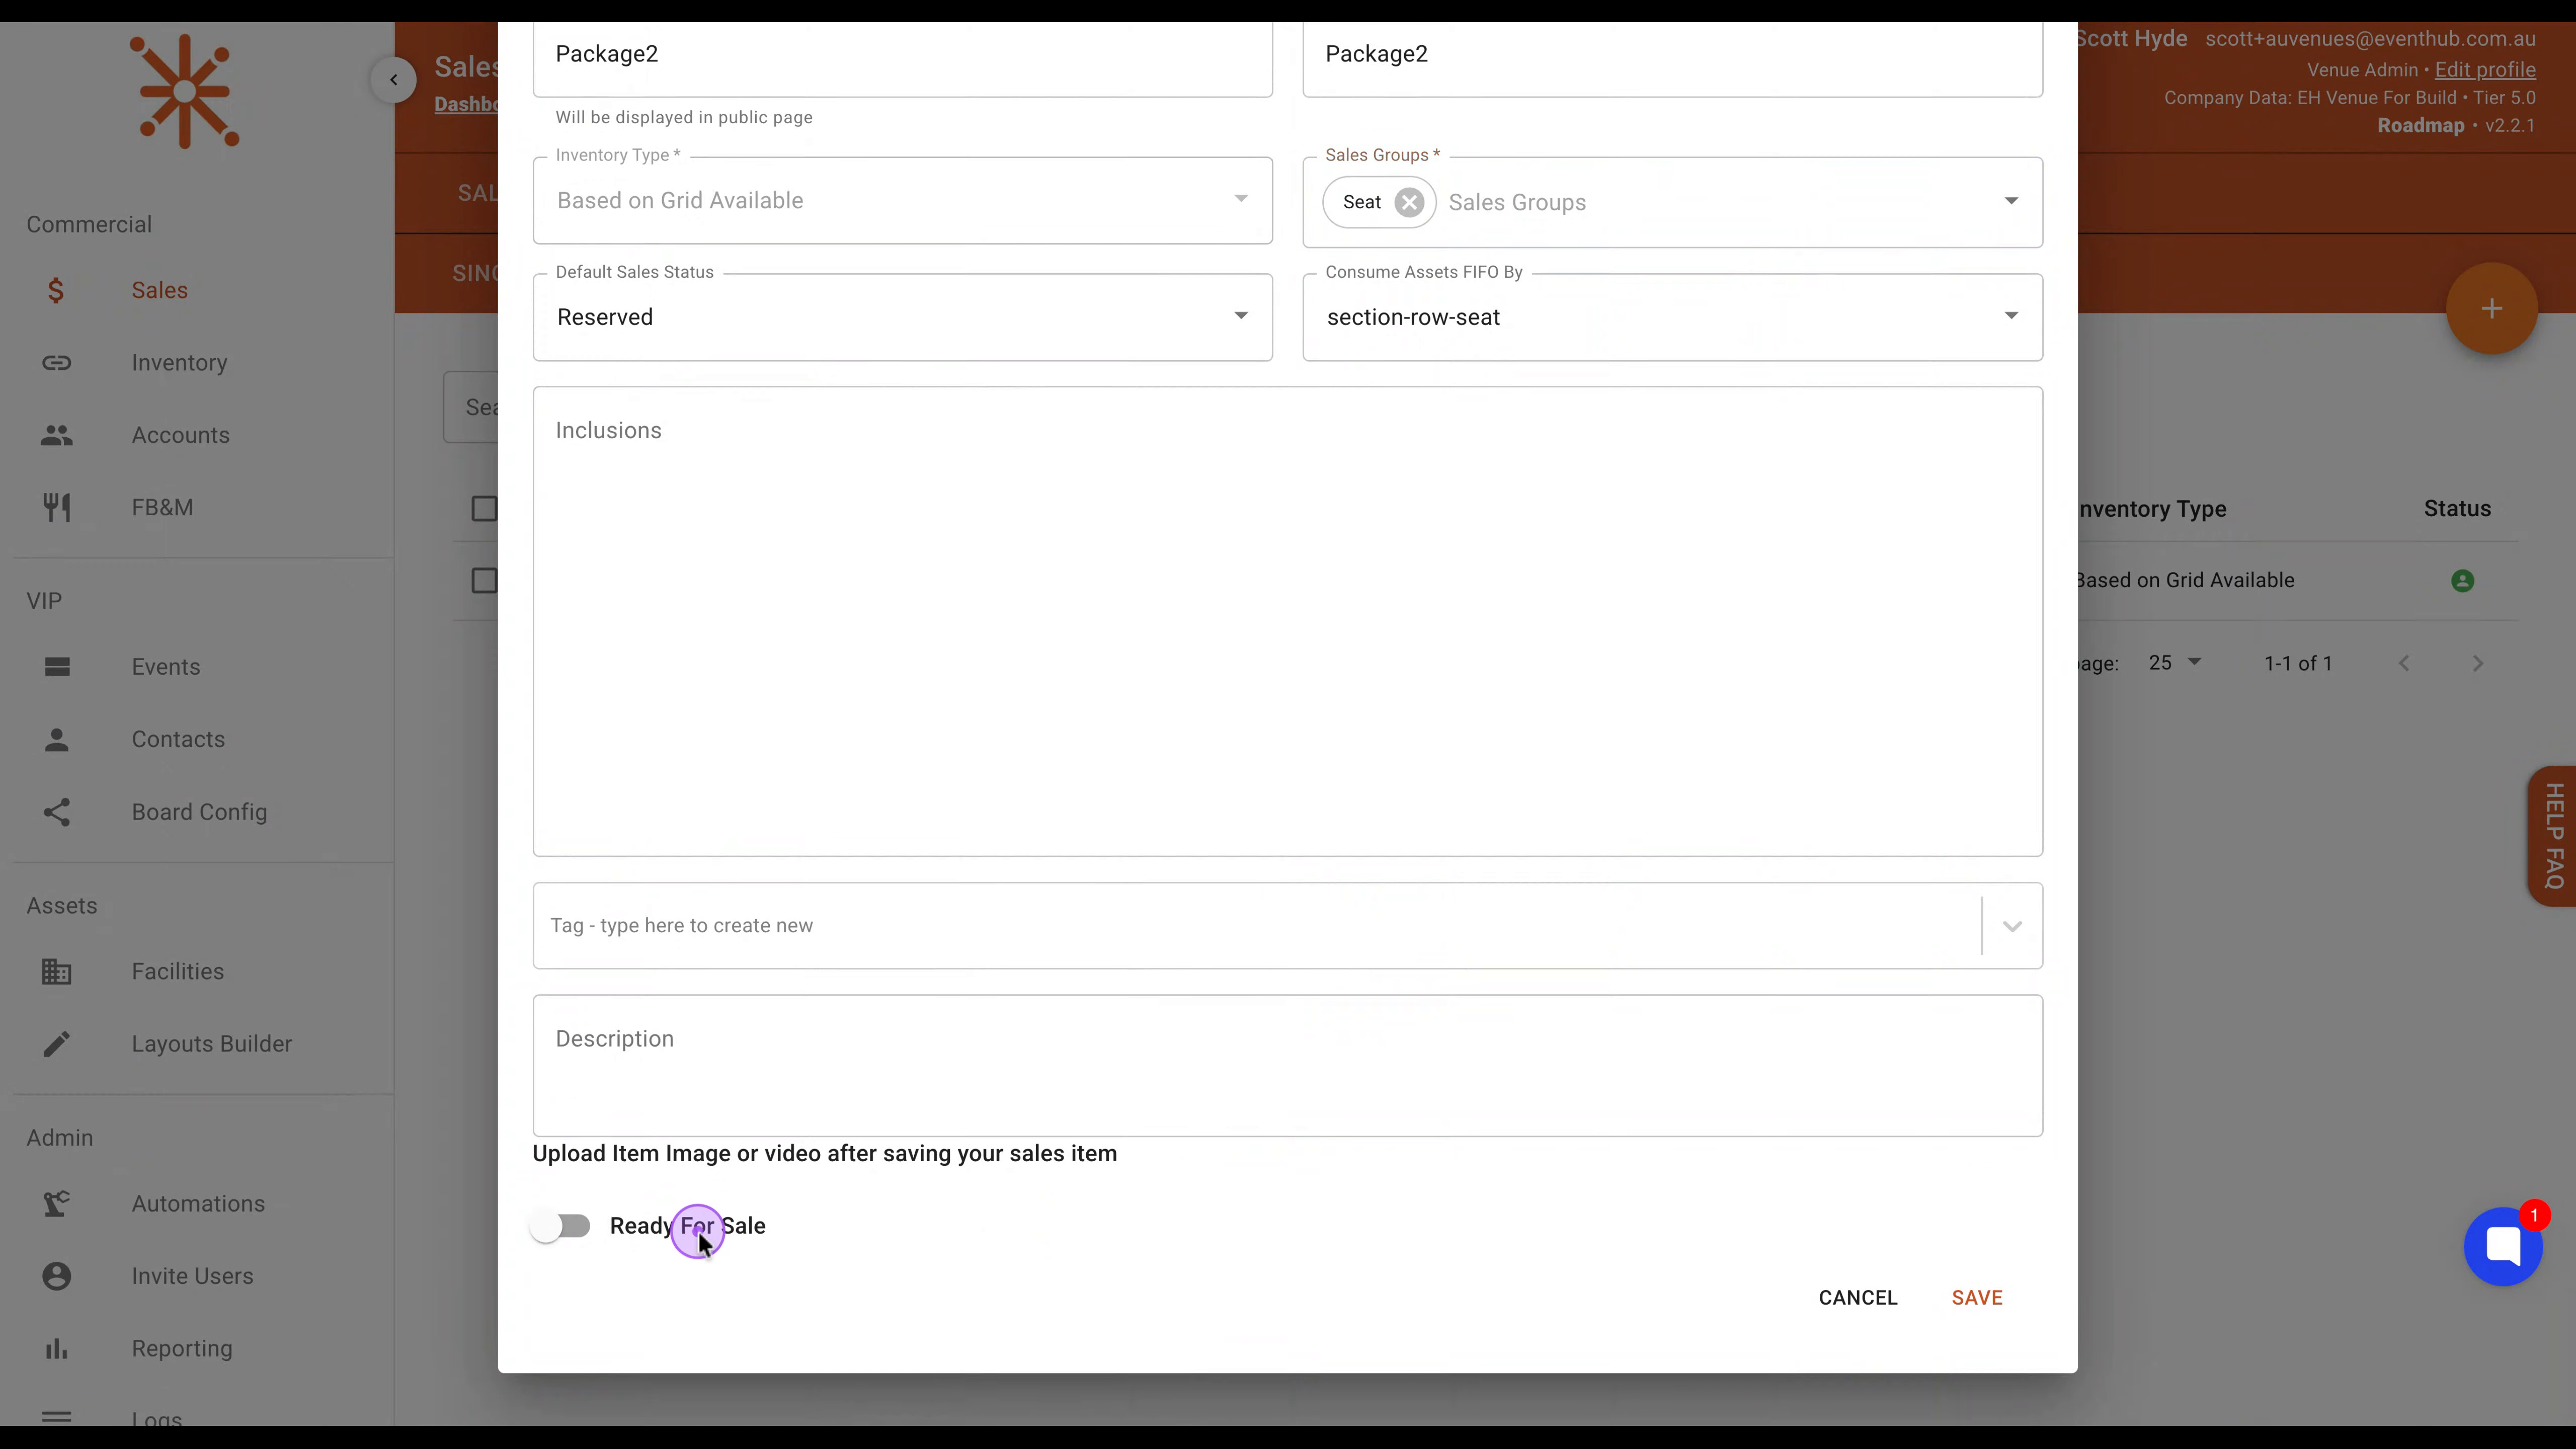Screen dimensions: 2576x1449
Task: Click the Edit profile link
Action: (x=2485, y=70)
